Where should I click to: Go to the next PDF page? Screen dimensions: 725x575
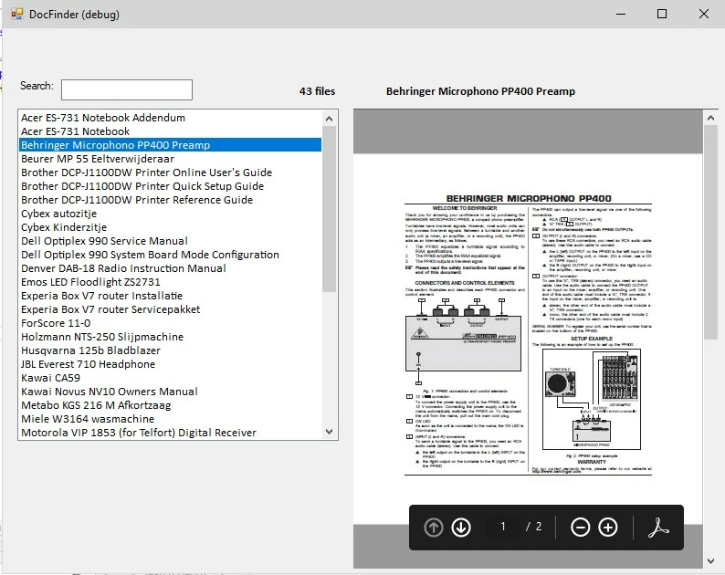pyautogui.click(x=461, y=527)
